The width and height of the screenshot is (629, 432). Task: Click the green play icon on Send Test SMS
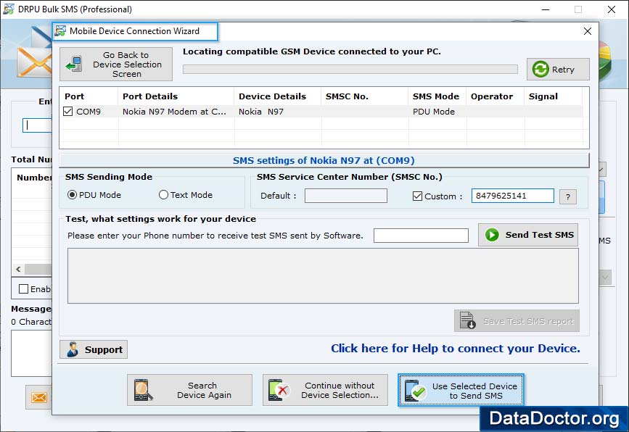click(492, 235)
